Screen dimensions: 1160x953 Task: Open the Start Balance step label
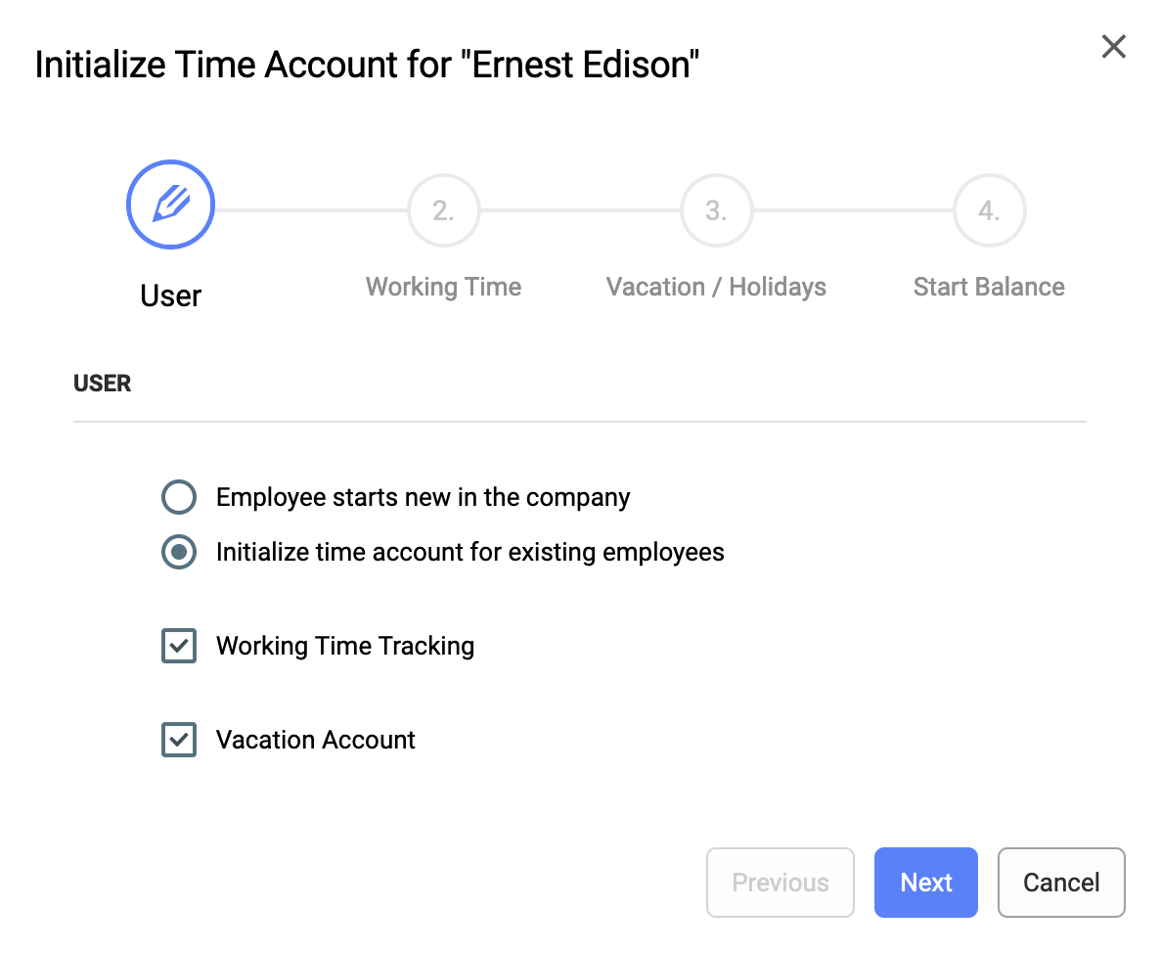(989, 287)
